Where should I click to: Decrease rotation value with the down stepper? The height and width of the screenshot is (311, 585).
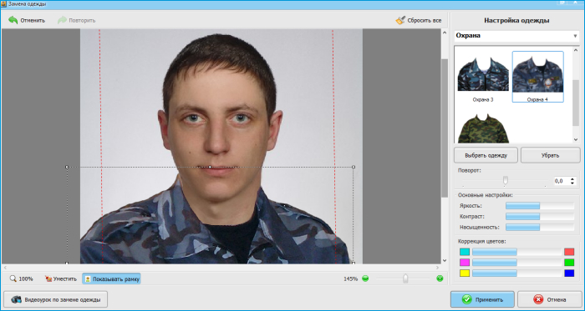pos(572,183)
